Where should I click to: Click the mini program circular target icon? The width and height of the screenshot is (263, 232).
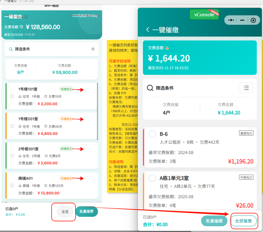click(x=253, y=20)
